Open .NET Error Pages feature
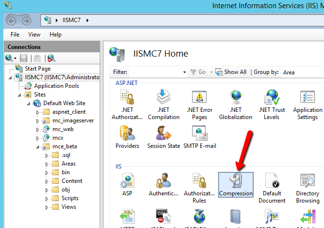The width and height of the screenshot is (324, 228). (199, 105)
